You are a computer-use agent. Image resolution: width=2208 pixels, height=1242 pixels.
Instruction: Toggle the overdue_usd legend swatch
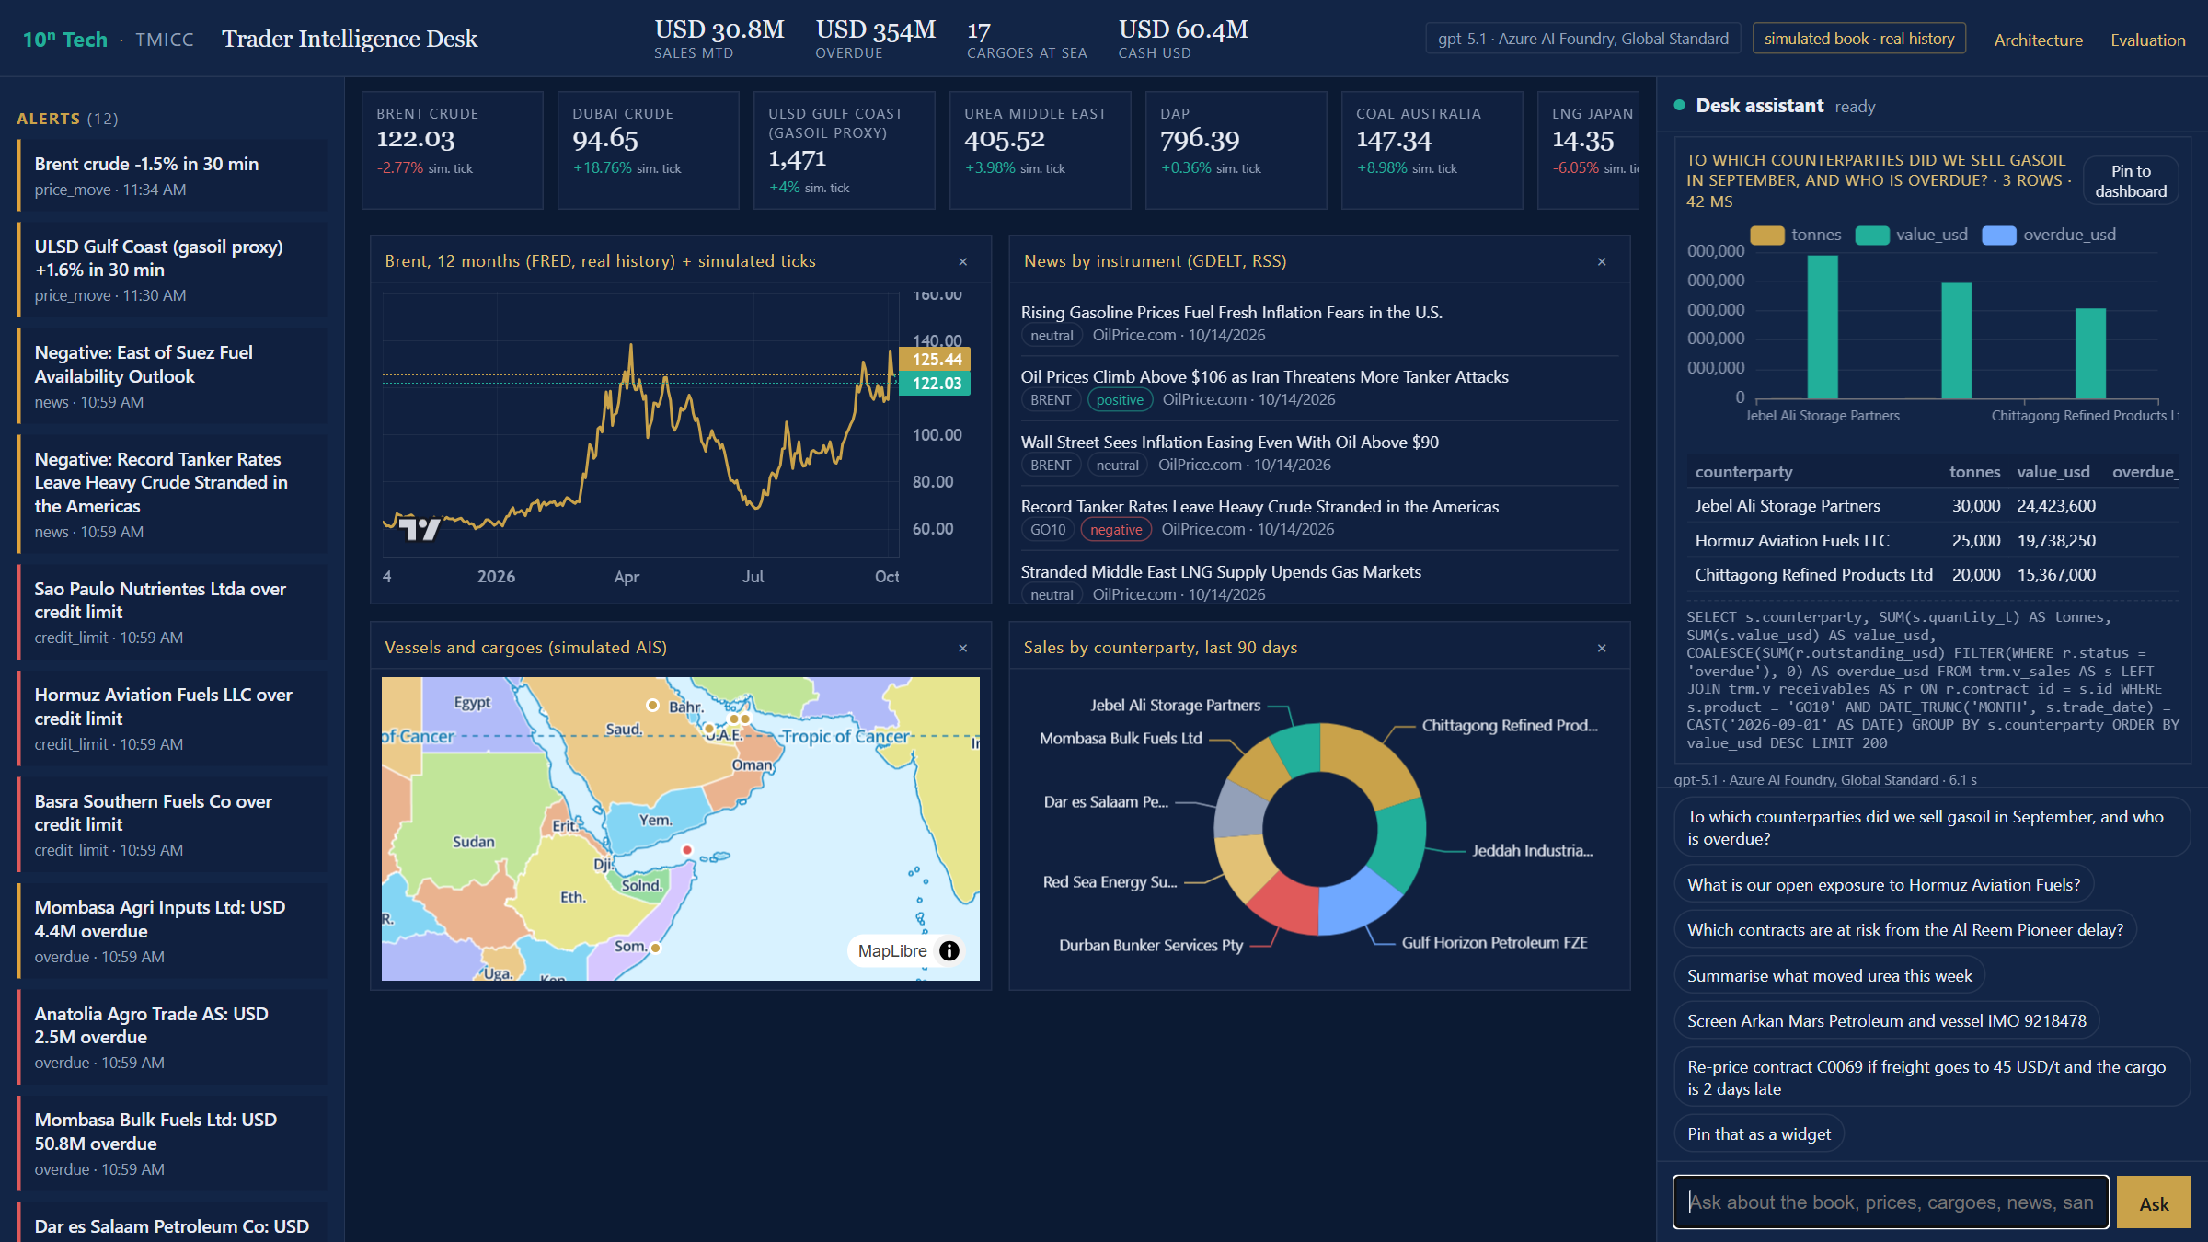(x=1998, y=236)
